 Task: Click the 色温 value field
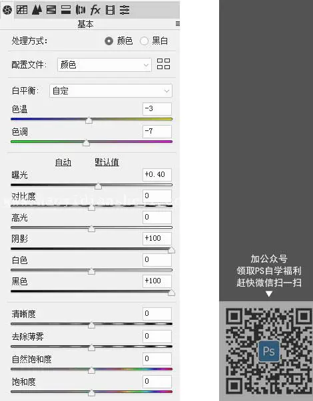[157, 108]
